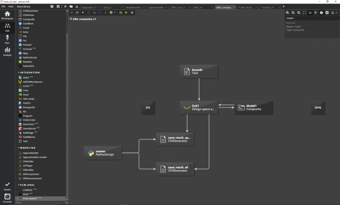
Task: Open the color palette dropdown arrow
Action: click(115, 12)
